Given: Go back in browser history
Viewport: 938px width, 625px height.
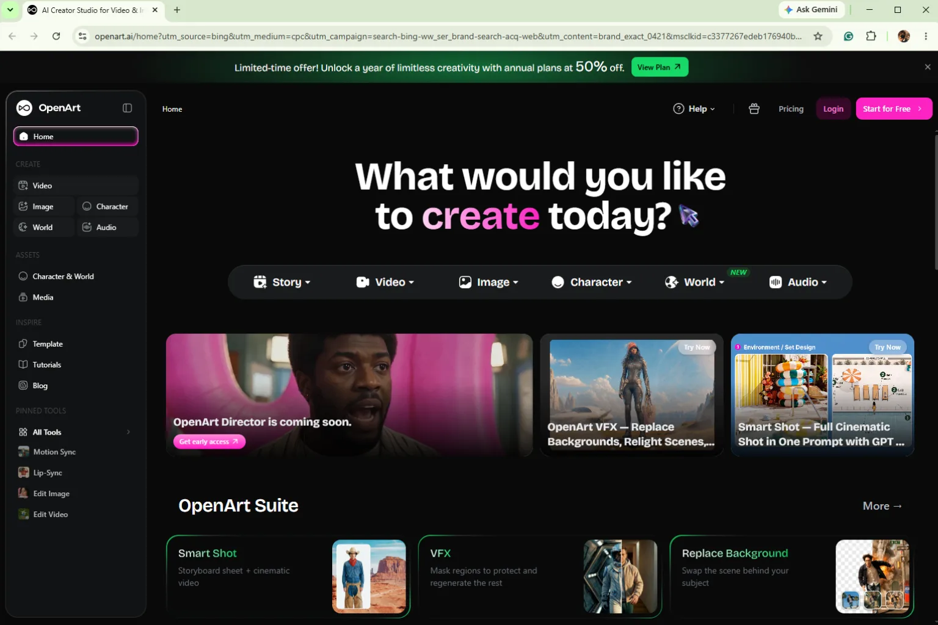Looking at the screenshot, I should [12, 36].
